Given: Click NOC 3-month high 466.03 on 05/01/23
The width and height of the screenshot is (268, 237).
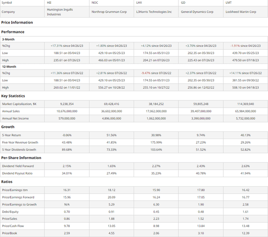Looking at the screenshot, I should pyautogui.click(x=111, y=60).
